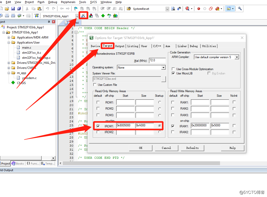Image resolution: width=267 pixels, height=197 pixels.
Task: Enable Use Cross-Module Optimization checkbox
Action: [173, 69]
